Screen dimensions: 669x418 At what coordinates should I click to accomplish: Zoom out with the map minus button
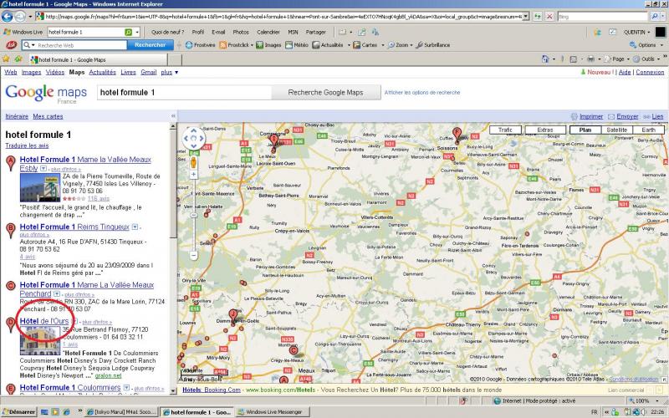194,256
